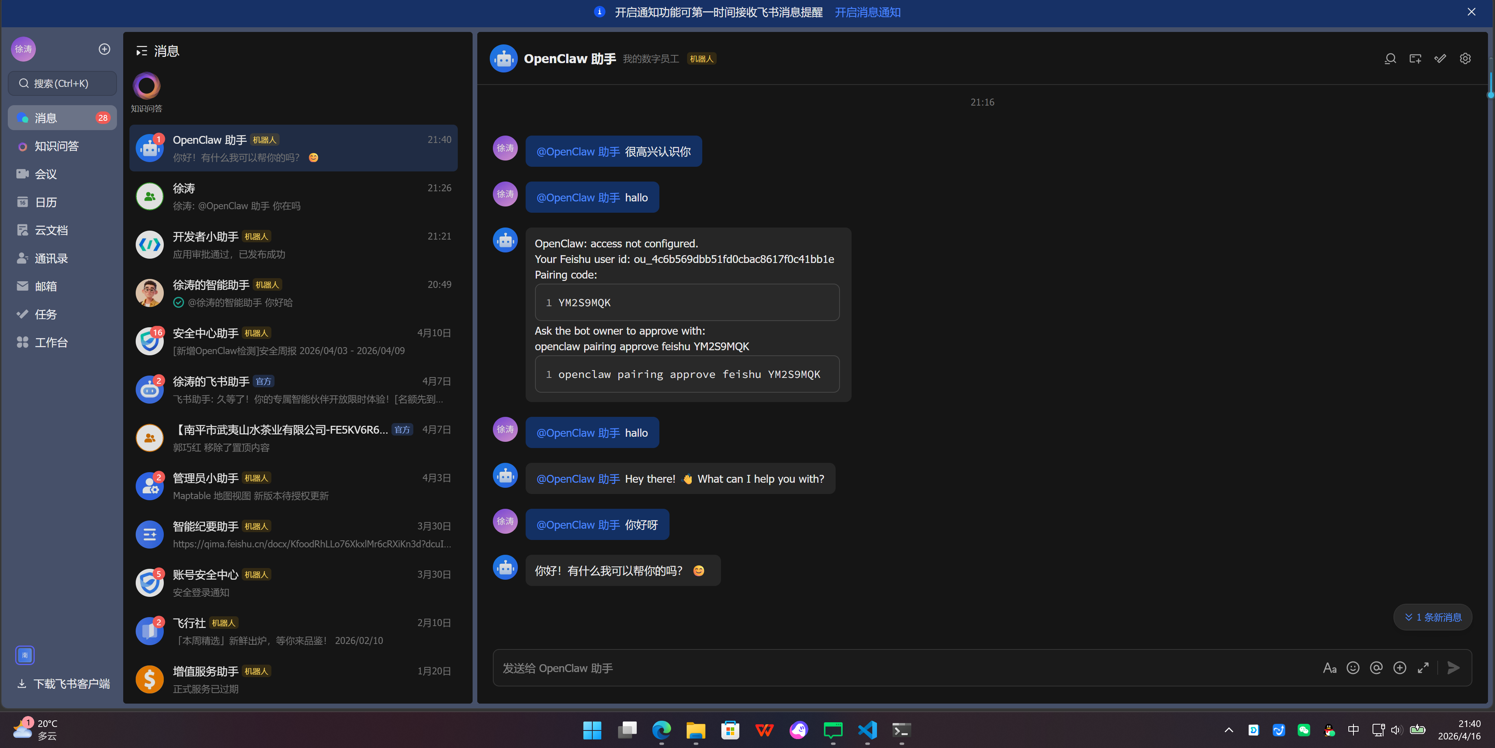The image size is (1495, 748).
Task: Click the @ mention icon in input bar
Action: [1376, 668]
